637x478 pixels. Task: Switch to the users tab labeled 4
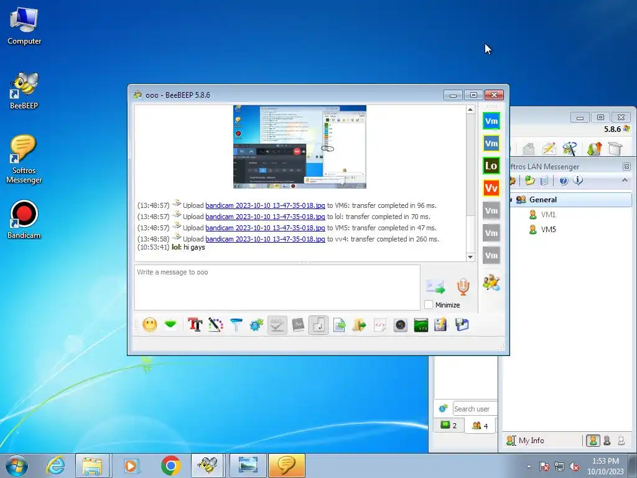point(480,426)
